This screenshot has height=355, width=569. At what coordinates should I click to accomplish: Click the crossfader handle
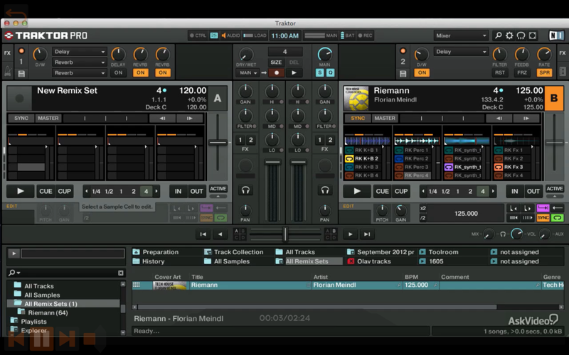tap(285, 234)
